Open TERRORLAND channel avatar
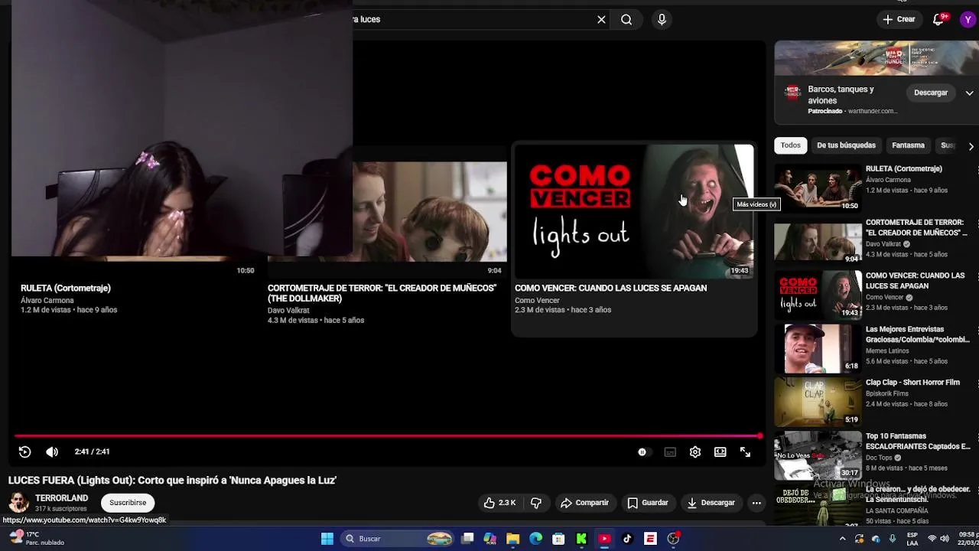979x551 pixels. (18, 503)
